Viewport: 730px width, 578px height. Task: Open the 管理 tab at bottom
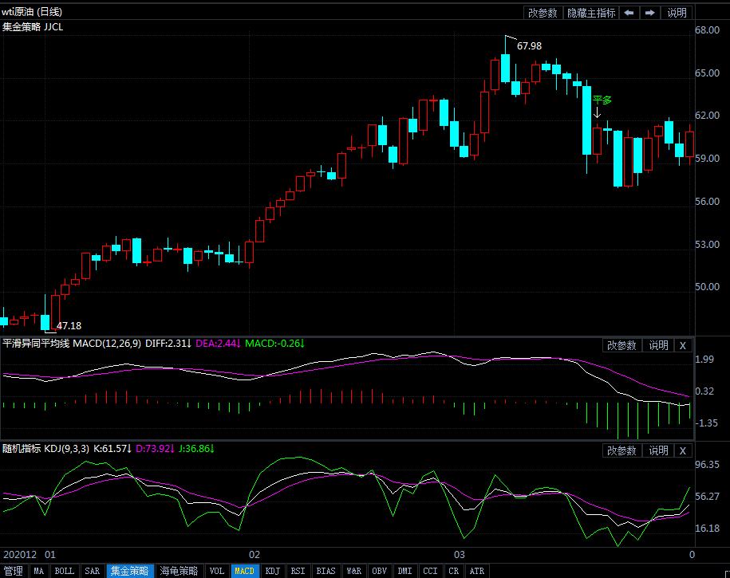coord(14,571)
